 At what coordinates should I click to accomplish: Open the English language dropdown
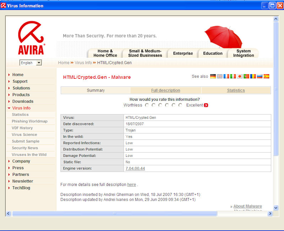pyautogui.click(x=31, y=63)
